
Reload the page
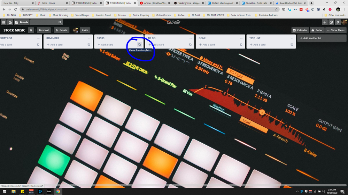point(16,9)
